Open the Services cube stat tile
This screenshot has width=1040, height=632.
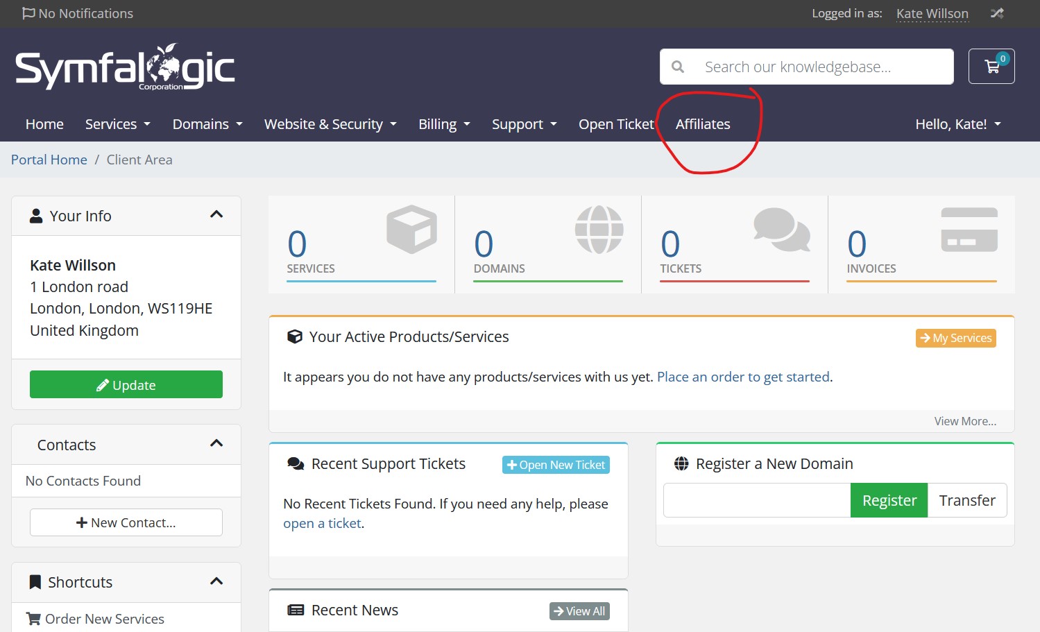(x=361, y=244)
